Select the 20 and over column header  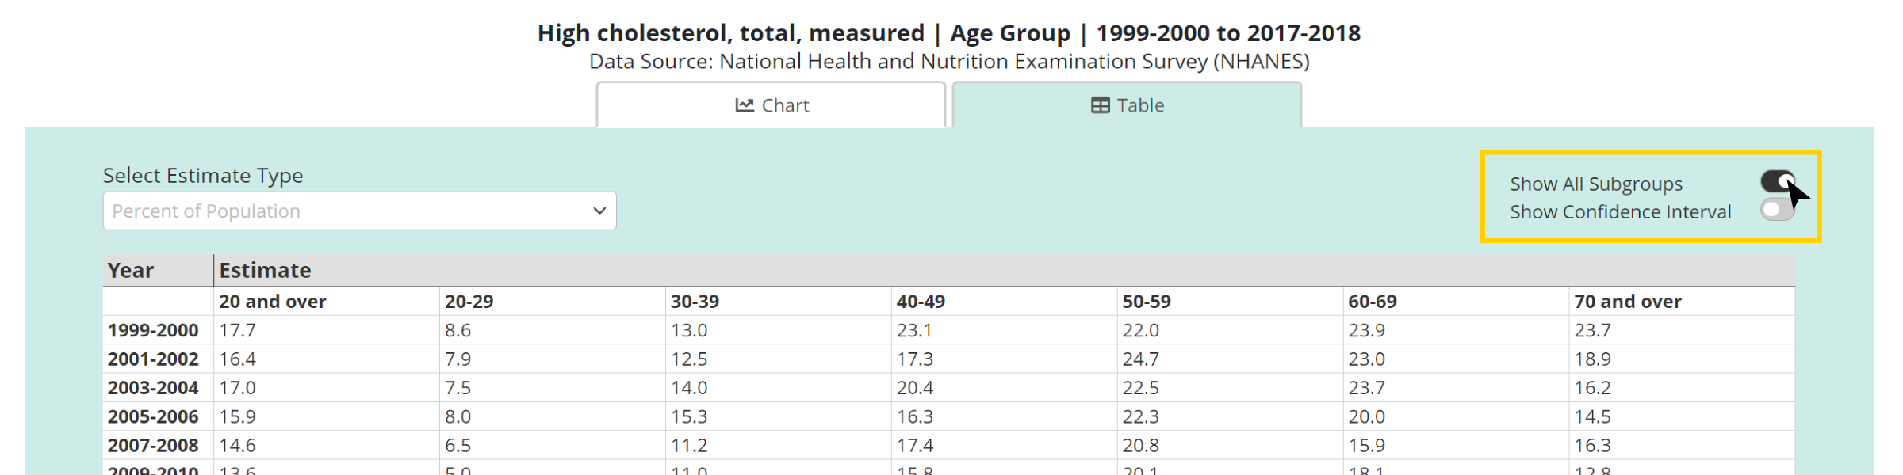(272, 302)
